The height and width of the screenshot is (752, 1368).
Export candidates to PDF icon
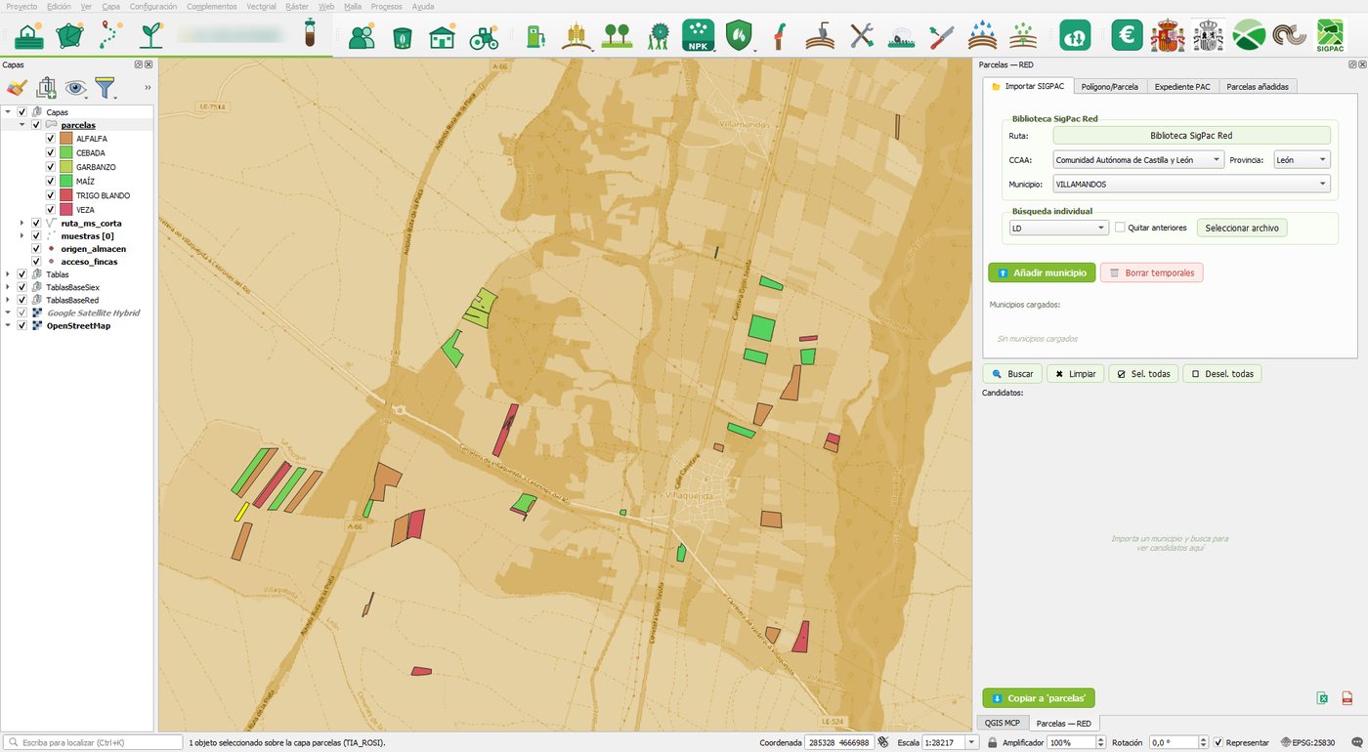click(1347, 698)
